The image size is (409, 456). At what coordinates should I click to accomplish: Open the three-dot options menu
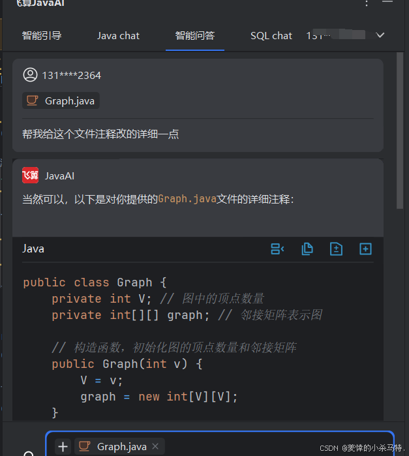pyautogui.click(x=367, y=3)
